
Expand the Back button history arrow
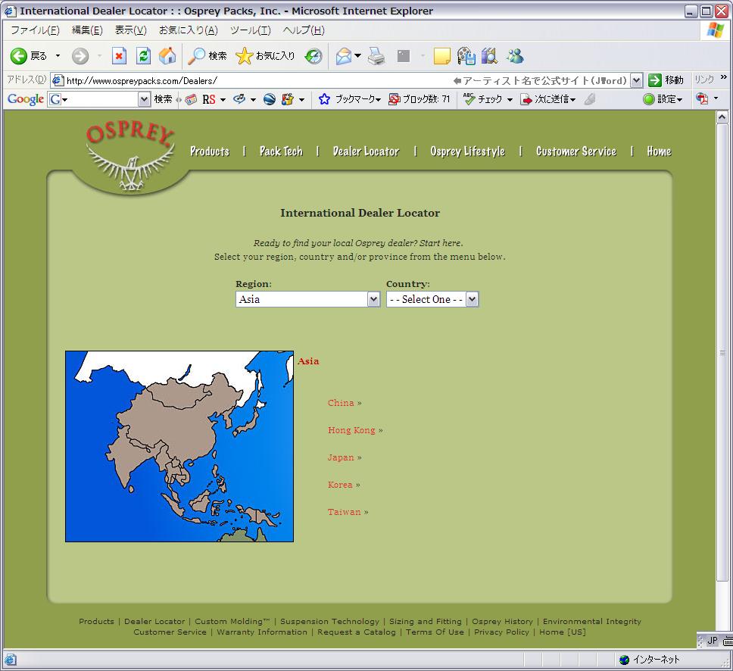coord(58,56)
